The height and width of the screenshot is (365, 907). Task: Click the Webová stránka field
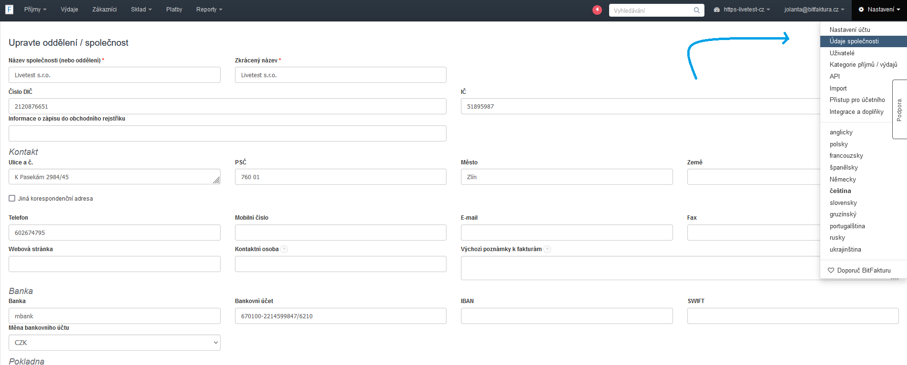[x=114, y=264]
